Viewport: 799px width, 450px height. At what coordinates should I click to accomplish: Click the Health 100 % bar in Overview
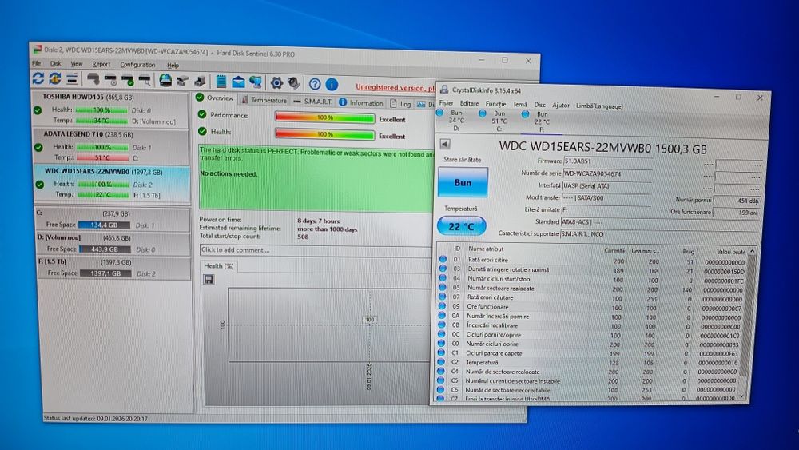pos(324,134)
